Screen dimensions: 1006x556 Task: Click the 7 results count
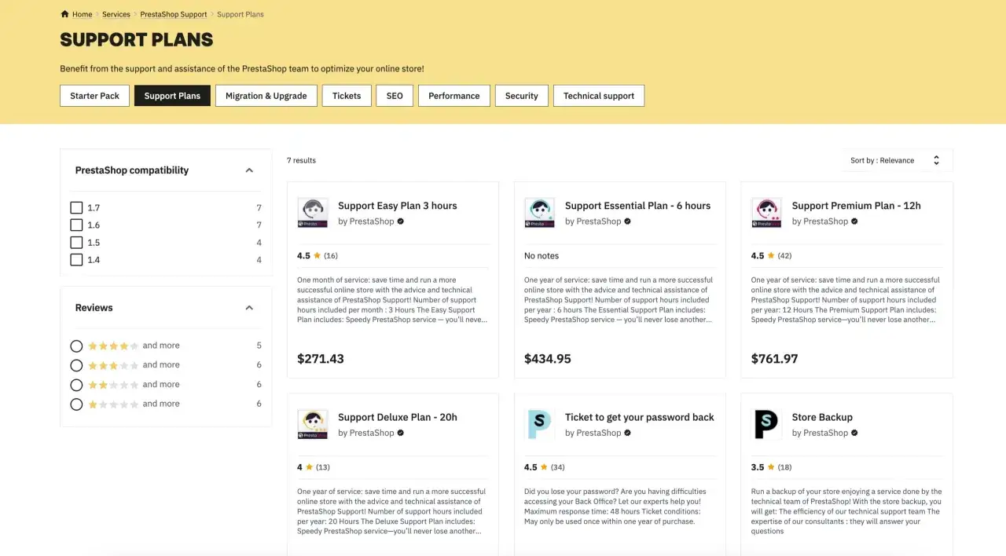point(301,160)
